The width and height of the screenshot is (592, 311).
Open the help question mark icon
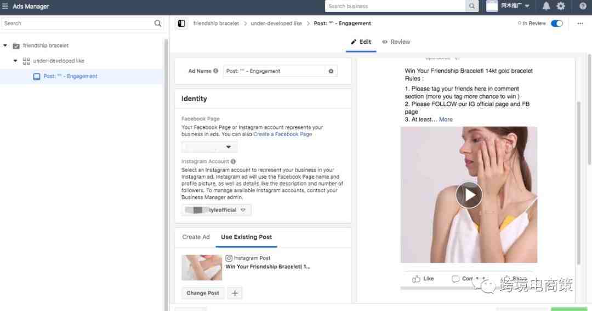583,6
